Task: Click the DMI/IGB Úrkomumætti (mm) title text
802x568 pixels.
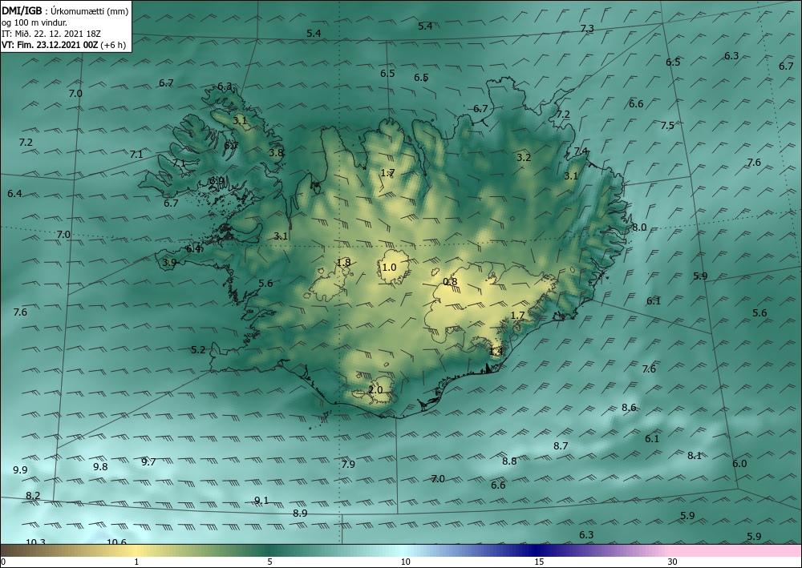Action: 66,10
